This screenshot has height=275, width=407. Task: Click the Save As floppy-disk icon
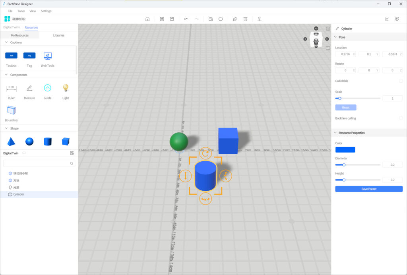pyautogui.click(x=172, y=19)
